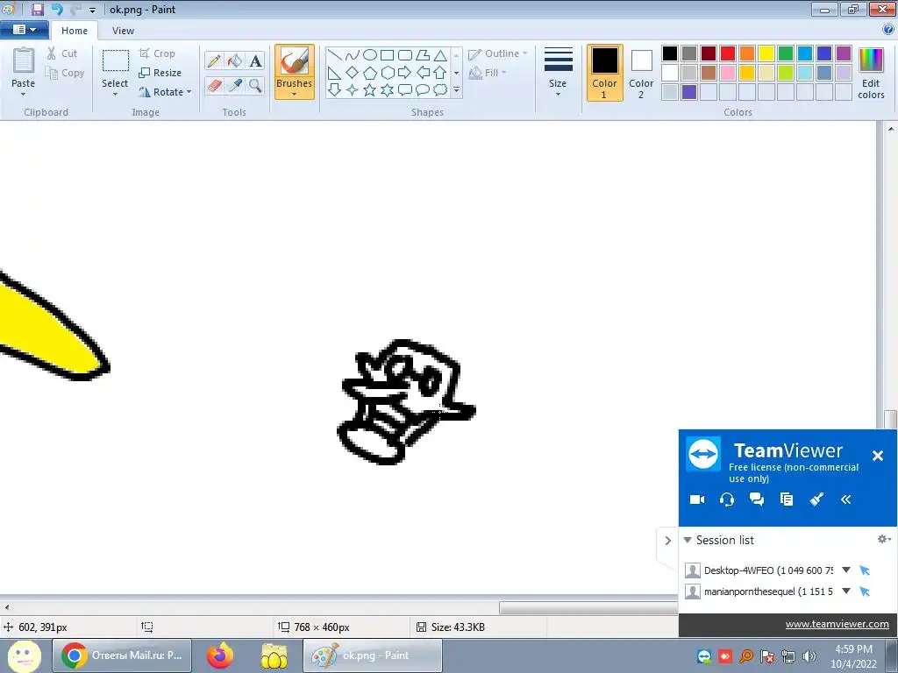Pick the black swatch in the palette
Screen dimensions: 898x673
(x=670, y=53)
